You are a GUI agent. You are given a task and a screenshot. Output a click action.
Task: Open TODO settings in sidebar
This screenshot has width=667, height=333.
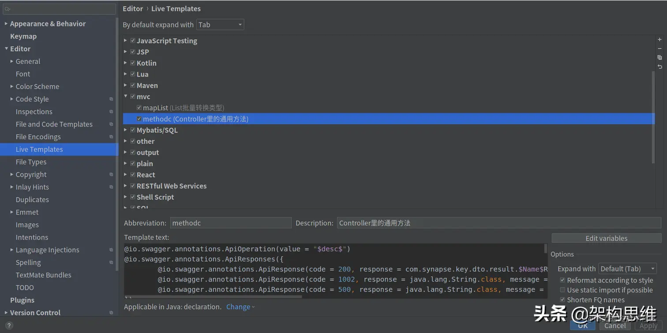tap(25, 288)
